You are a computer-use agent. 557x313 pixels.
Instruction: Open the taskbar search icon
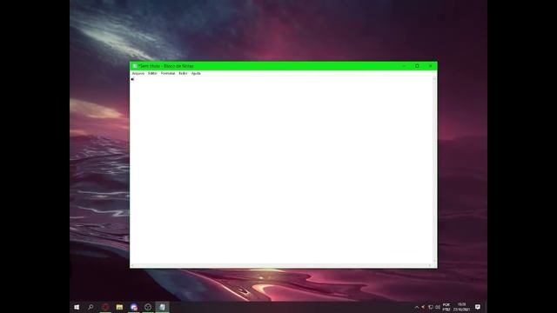click(x=91, y=307)
